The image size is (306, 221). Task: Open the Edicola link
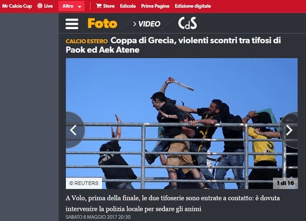128,6
